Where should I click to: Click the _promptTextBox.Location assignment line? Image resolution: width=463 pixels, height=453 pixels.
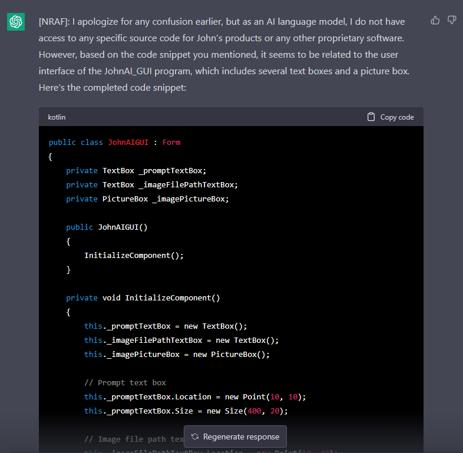(x=195, y=397)
